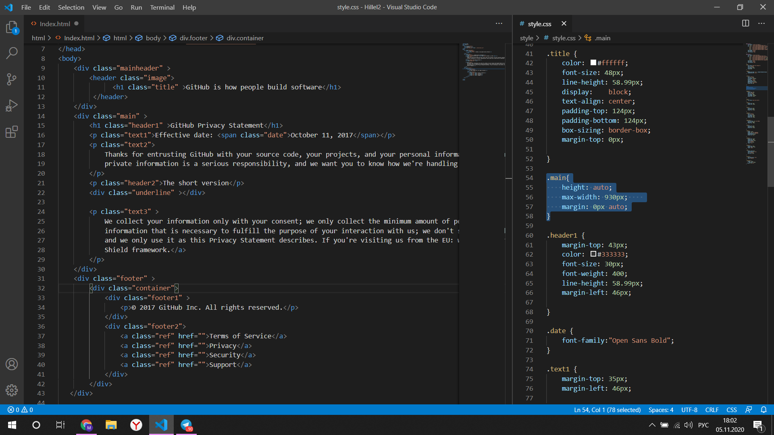Open the Search view in activity bar
This screenshot has width=774, height=435.
coord(12,53)
